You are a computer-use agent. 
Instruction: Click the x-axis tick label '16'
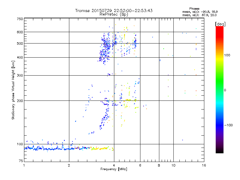204,165
